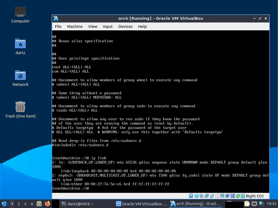Click the arch [Running] taskbar entry
Screen dimensions: 278x208
pos(195,204)
